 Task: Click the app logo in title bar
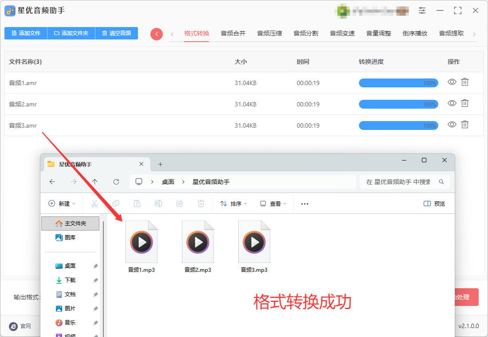click(x=10, y=11)
